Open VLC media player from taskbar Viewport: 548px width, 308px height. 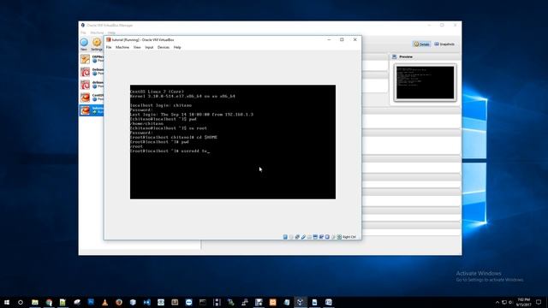[104, 302]
